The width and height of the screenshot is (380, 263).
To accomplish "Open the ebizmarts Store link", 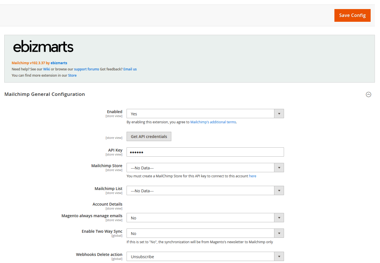I will (72, 75).
